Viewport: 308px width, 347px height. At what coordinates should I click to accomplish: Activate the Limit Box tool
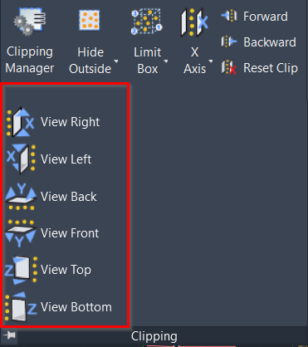(147, 21)
